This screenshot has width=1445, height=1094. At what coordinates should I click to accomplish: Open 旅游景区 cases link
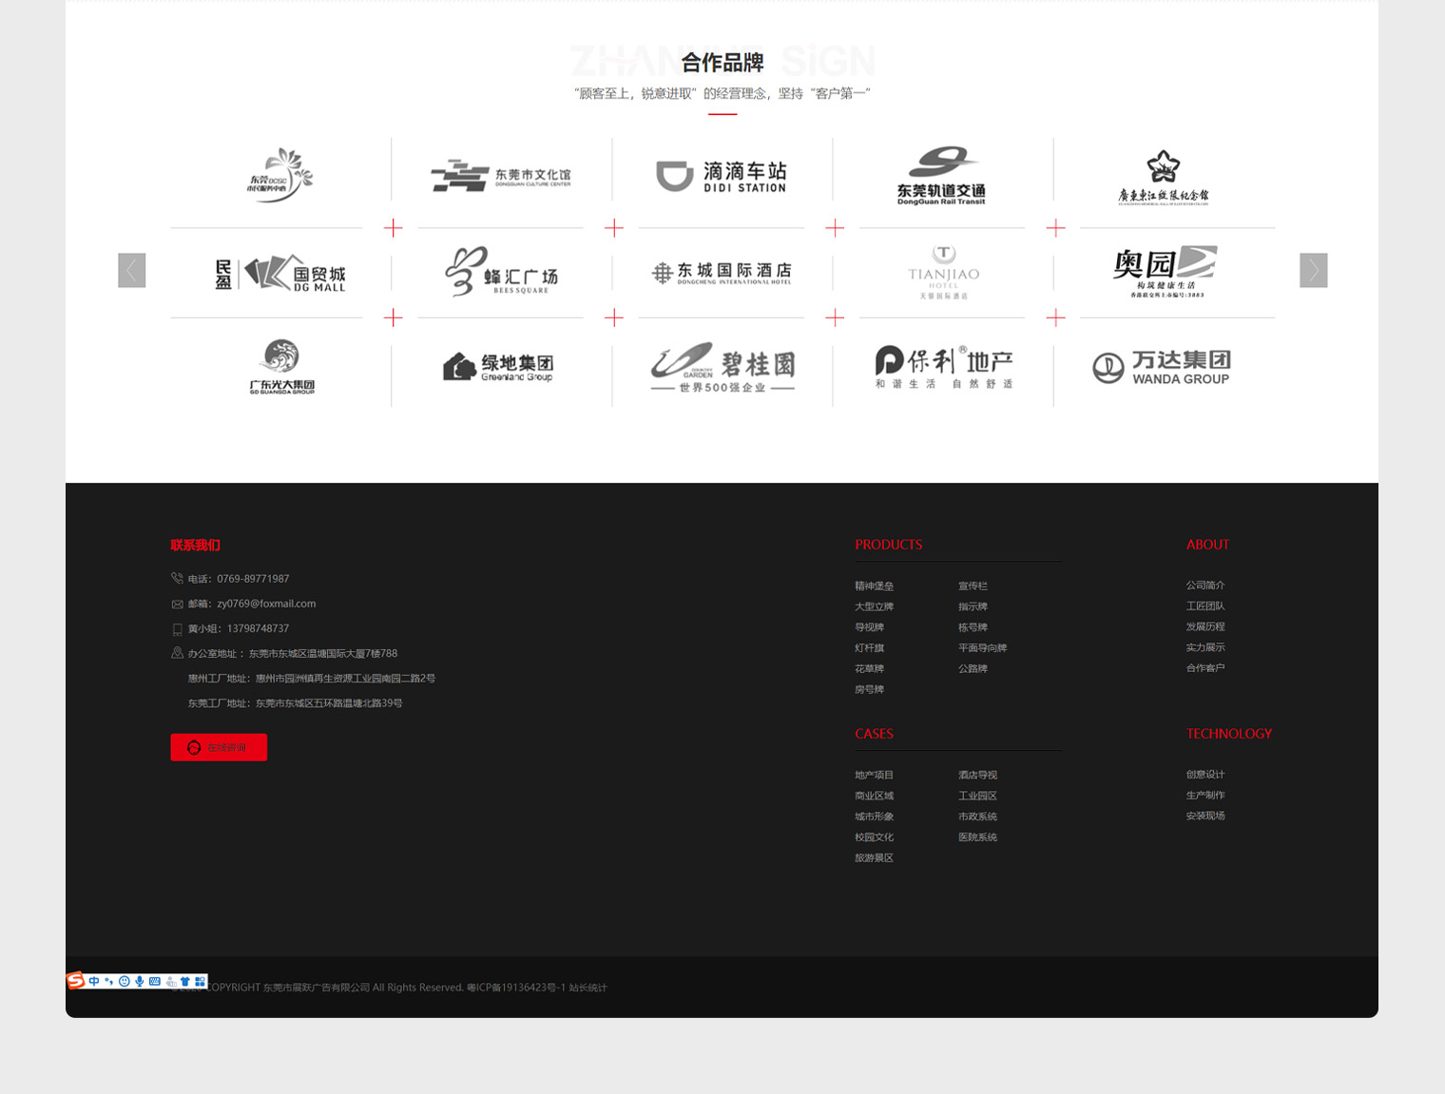[x=874, y=858]
